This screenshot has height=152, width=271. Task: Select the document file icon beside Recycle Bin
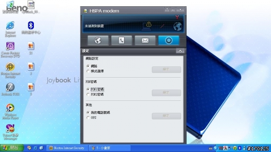pyautogui.click(x=31, y=7)
